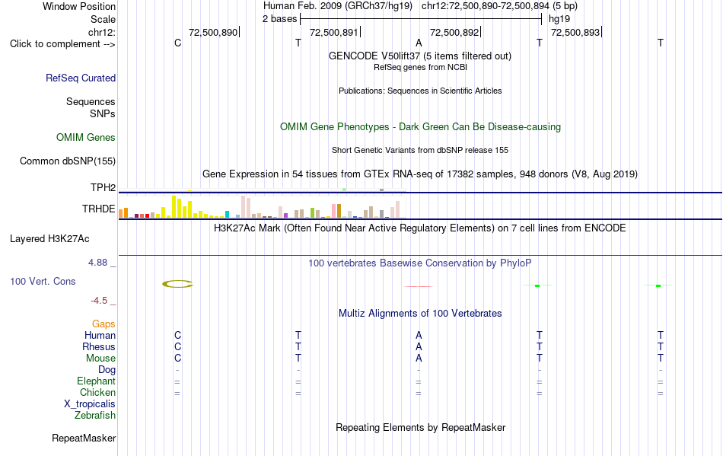Select the 'Rhesus' alignment row label
723x456 pixels.
pos(99,346)
